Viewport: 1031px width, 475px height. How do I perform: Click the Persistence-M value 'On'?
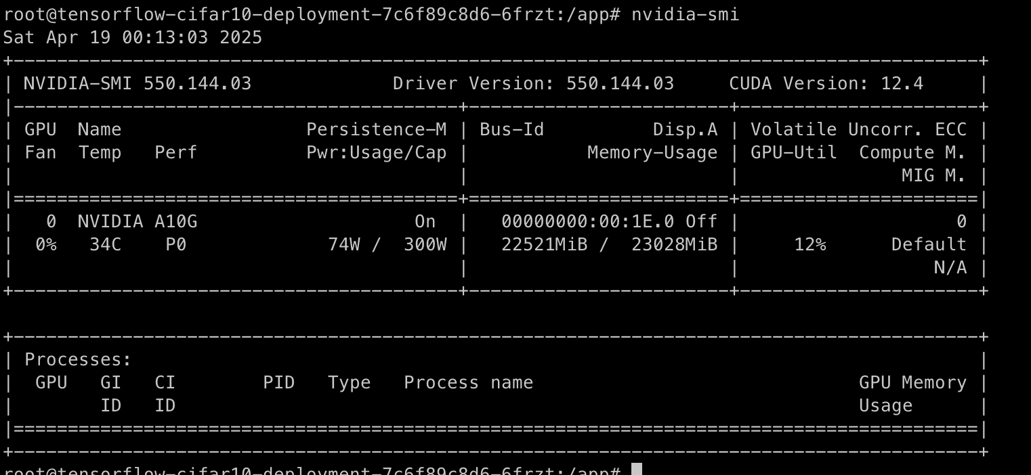[425, 221]
